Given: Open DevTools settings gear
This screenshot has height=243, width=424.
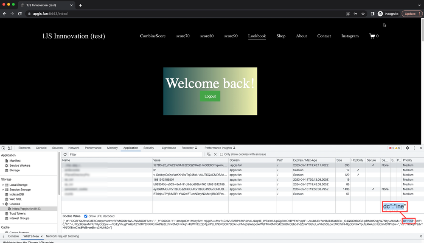Looking at the screenshot, I should click(x=407, y=148).
